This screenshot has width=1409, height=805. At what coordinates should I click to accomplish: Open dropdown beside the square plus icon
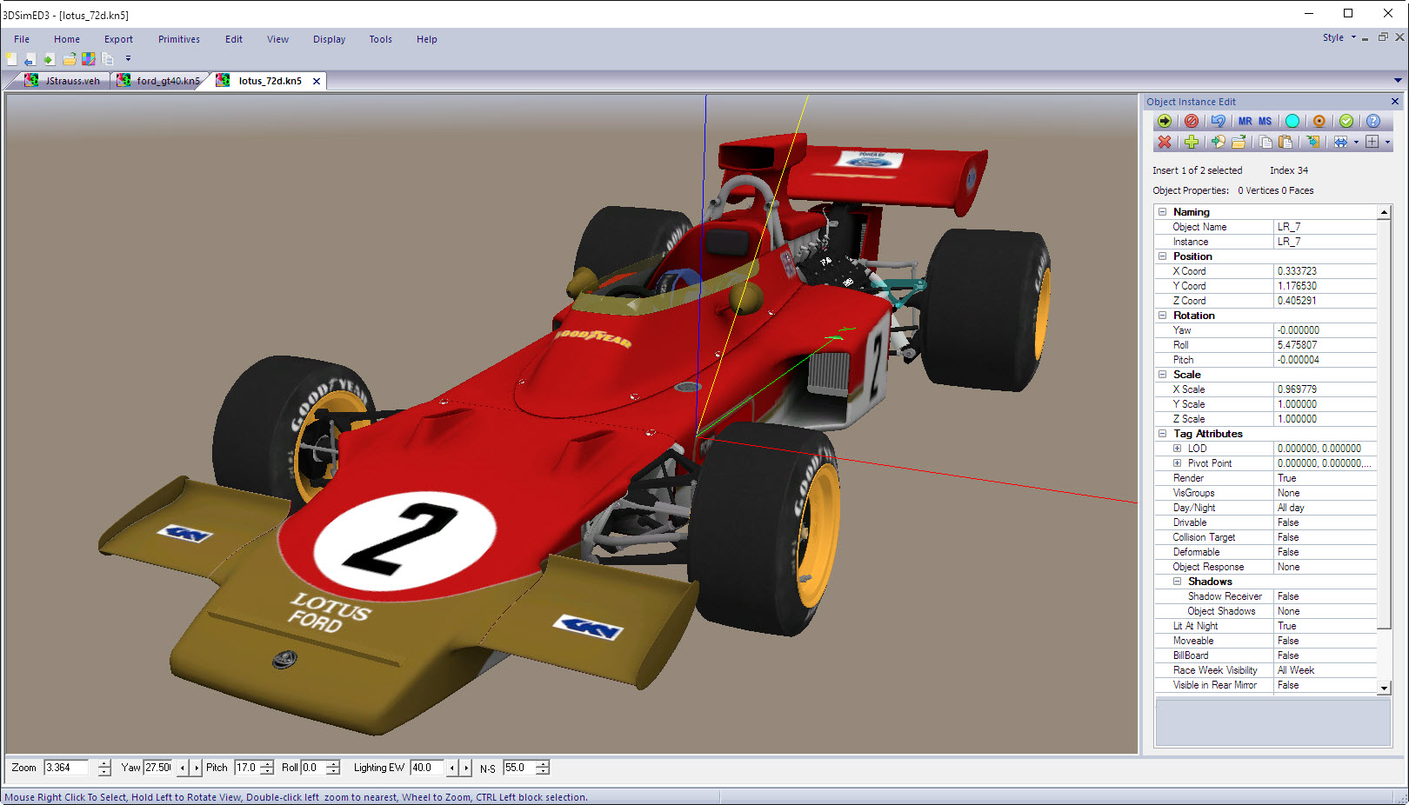point(1387,143)
